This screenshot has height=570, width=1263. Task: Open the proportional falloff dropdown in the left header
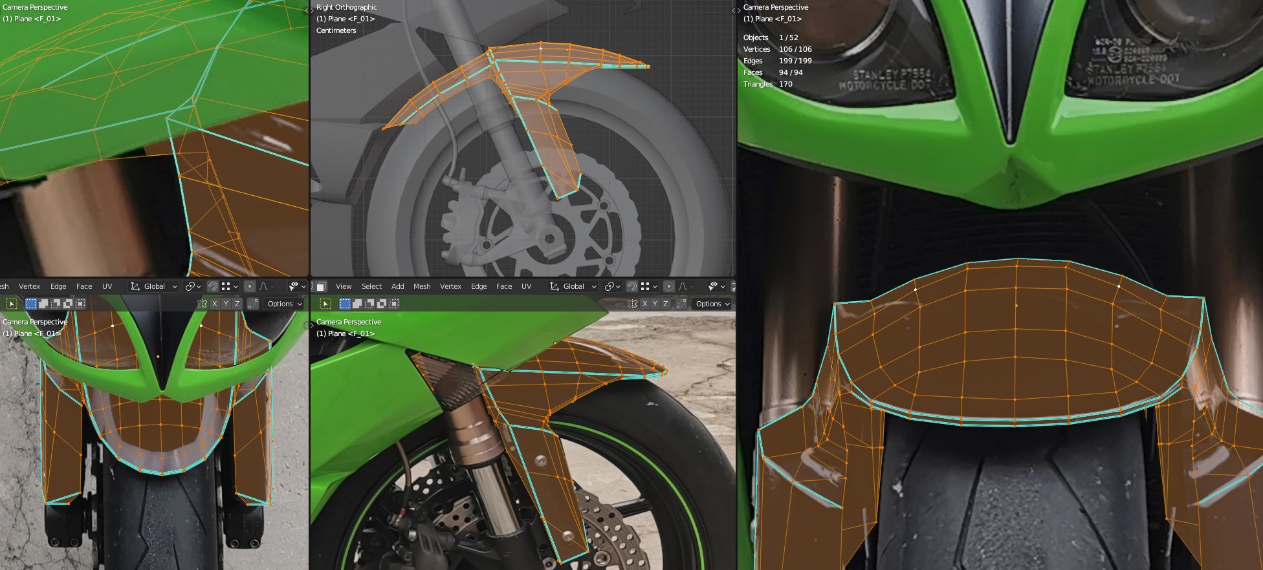coord(267,286)
